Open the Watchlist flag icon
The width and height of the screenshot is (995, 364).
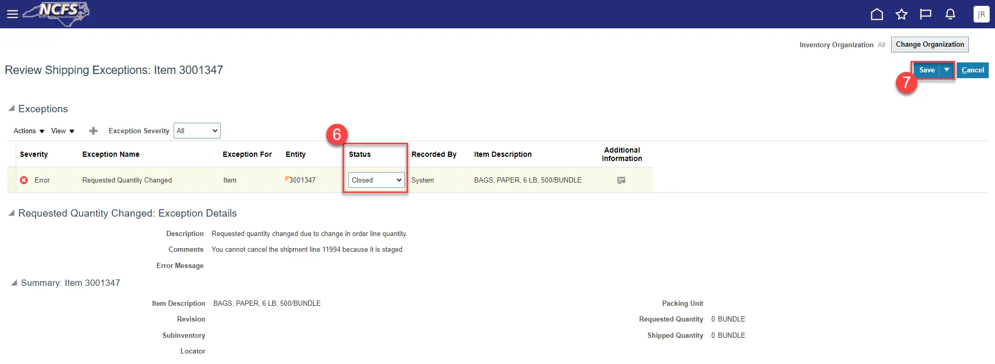(x=925, y=14)
